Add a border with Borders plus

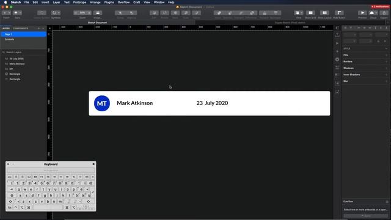click(x=386, y=62)
